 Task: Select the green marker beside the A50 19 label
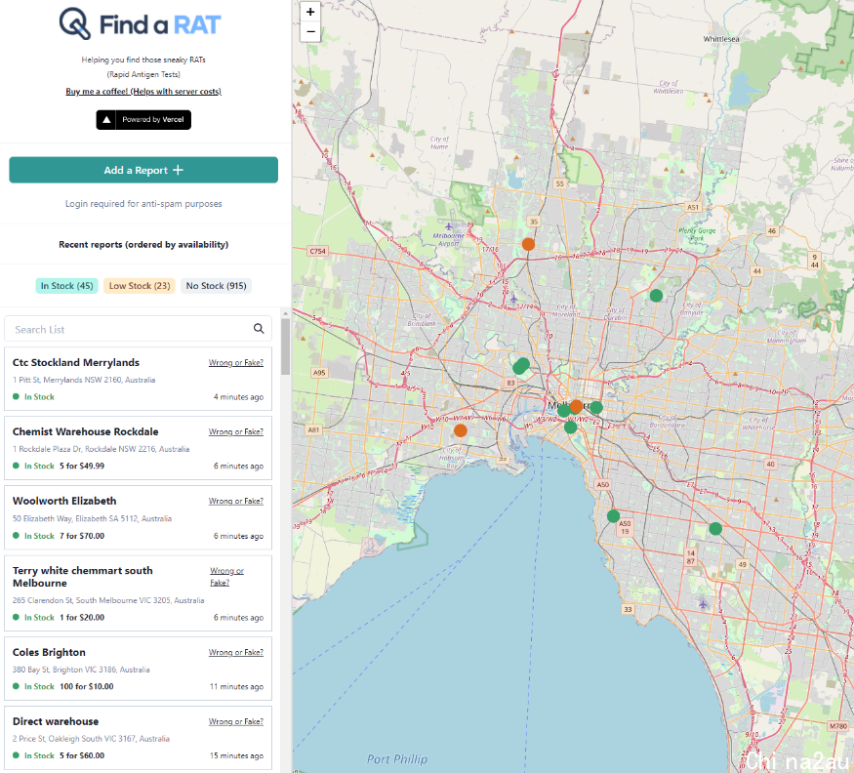point(613,516)
